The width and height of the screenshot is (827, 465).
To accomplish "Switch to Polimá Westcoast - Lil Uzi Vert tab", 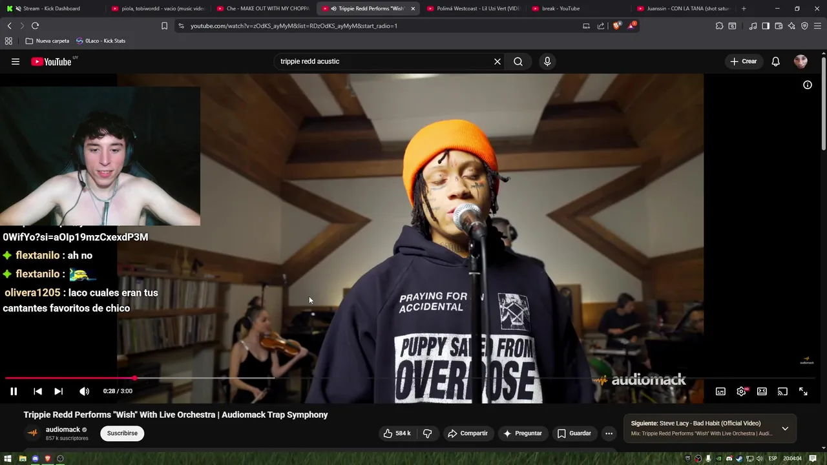I will click(473, 8).
